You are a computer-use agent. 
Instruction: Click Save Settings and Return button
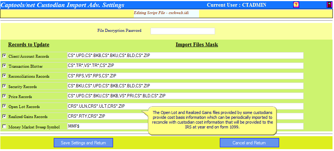(83, 143)
